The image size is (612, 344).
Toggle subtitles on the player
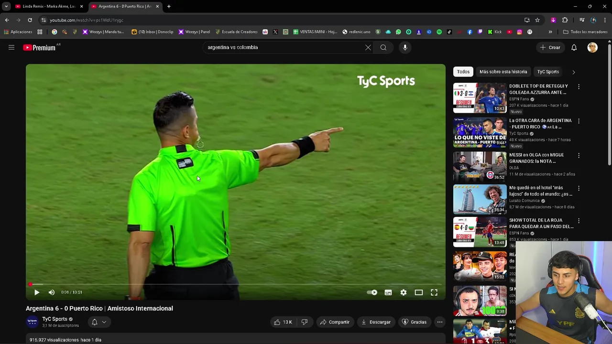pos(388,292)
